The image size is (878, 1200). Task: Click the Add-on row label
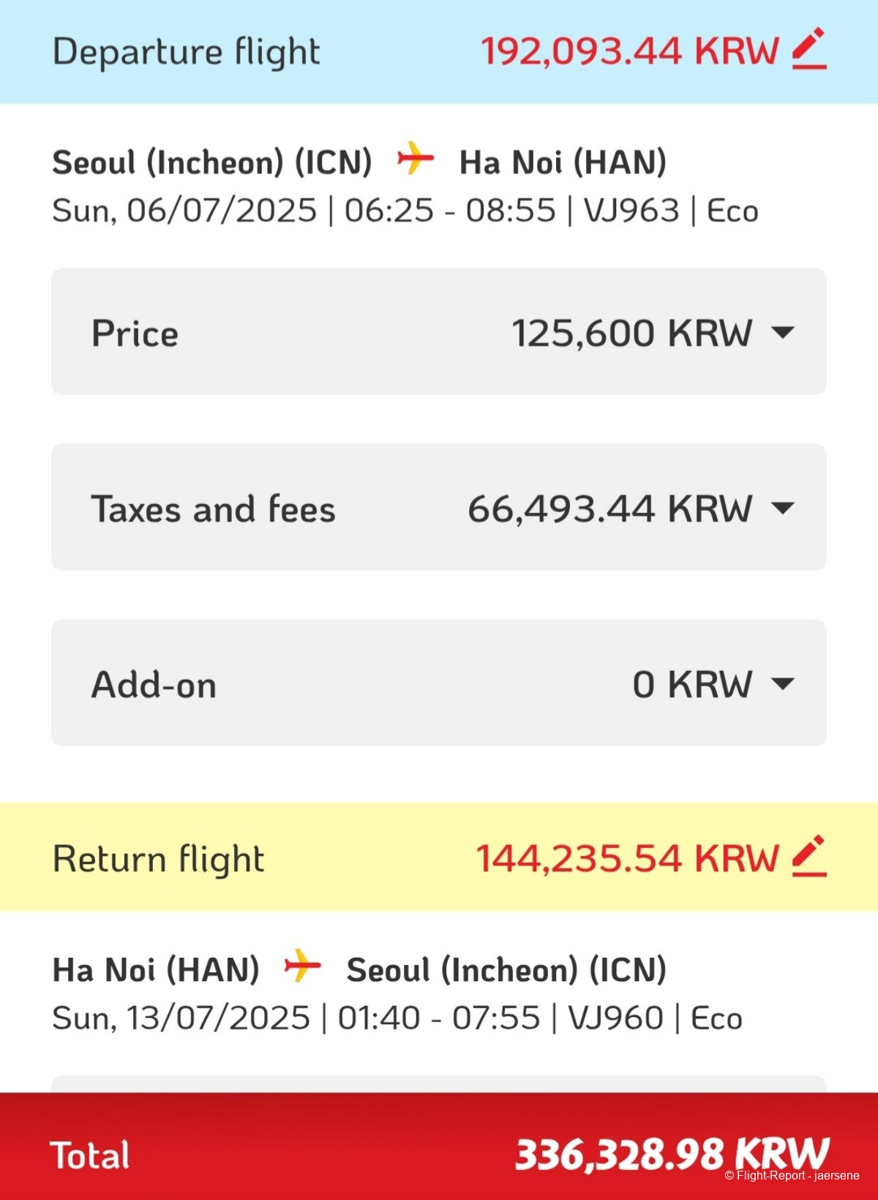pyautogui.click(x=154, y=685)
